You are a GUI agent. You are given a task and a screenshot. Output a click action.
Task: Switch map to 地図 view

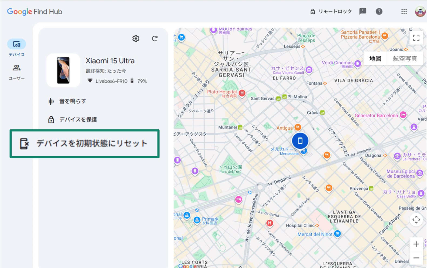[375, 58]
